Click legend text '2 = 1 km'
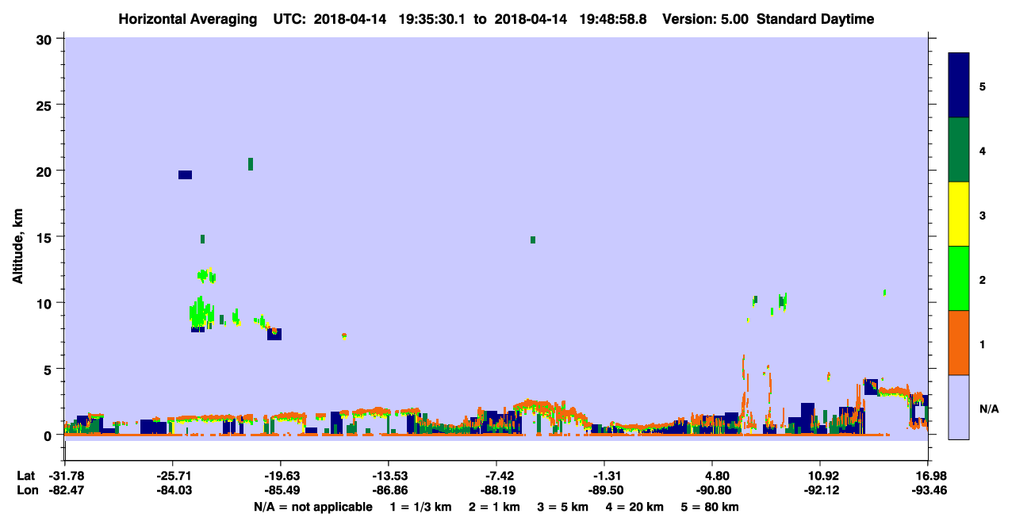The width and height of the screenshot is (1031, 529). click(495, 507)
